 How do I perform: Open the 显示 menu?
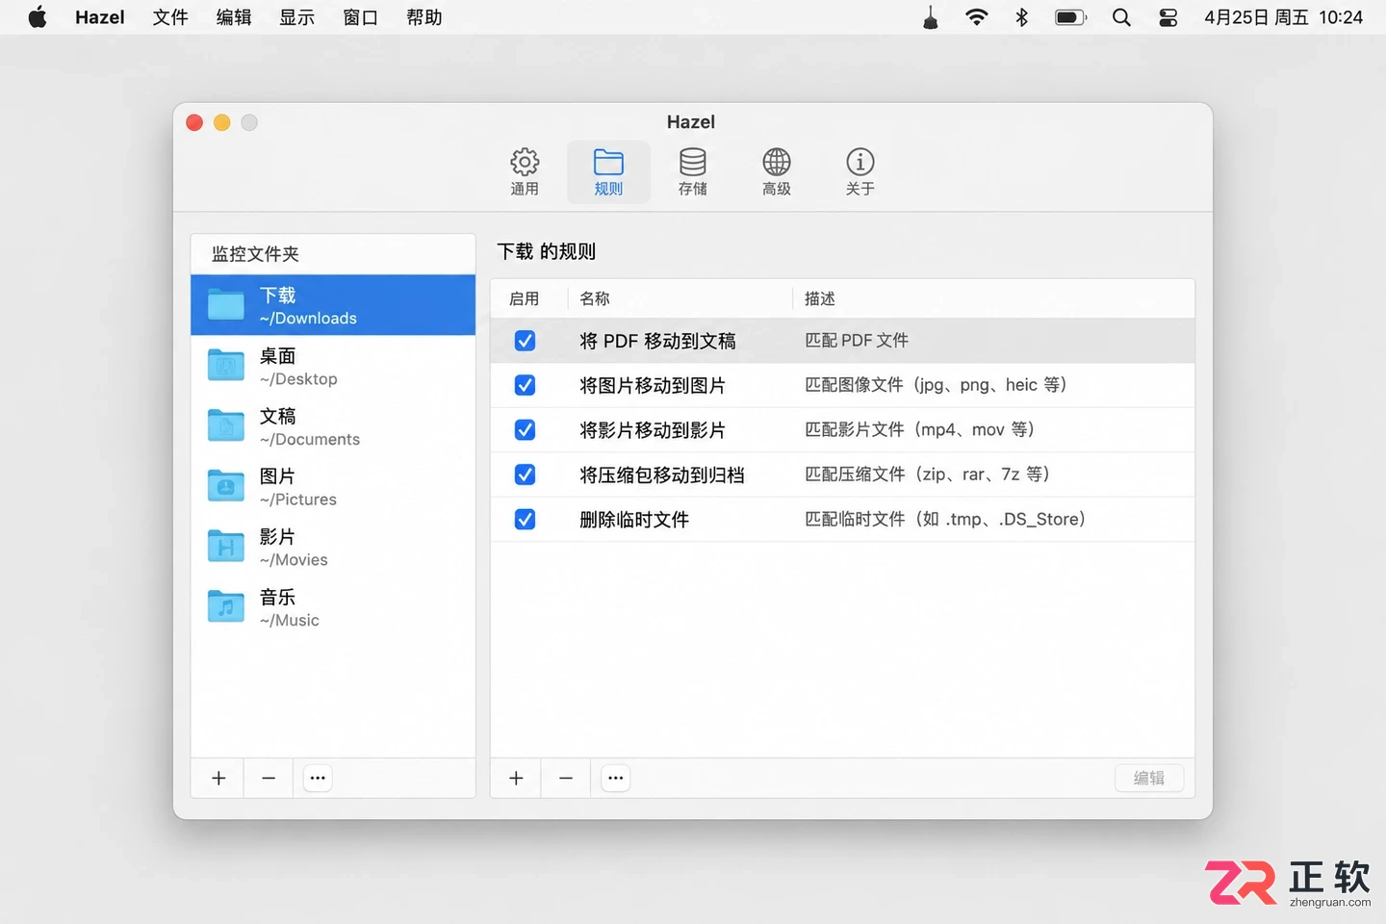click(297, 17)
